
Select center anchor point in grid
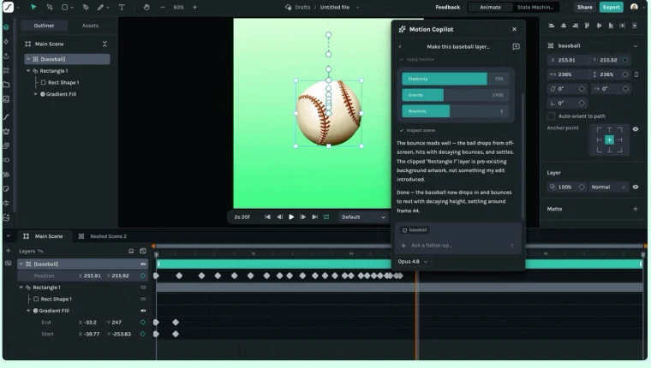click(609, 140)
